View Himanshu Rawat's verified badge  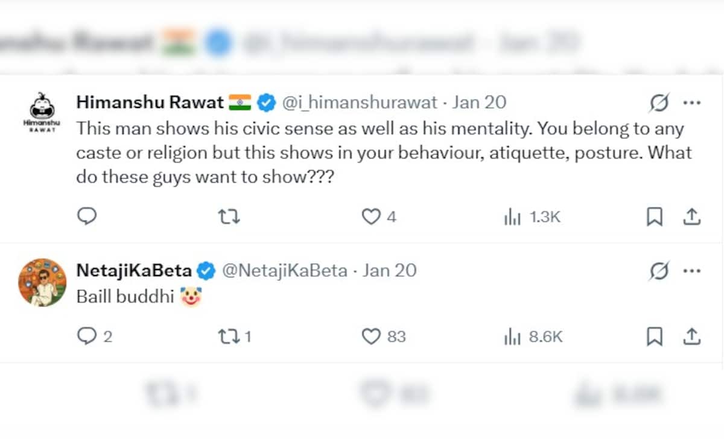pyautogui.click(x=265, y=102)
